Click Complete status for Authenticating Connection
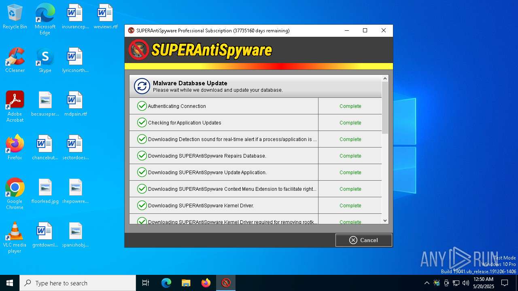The image size is (518, 291). [350, 106]
